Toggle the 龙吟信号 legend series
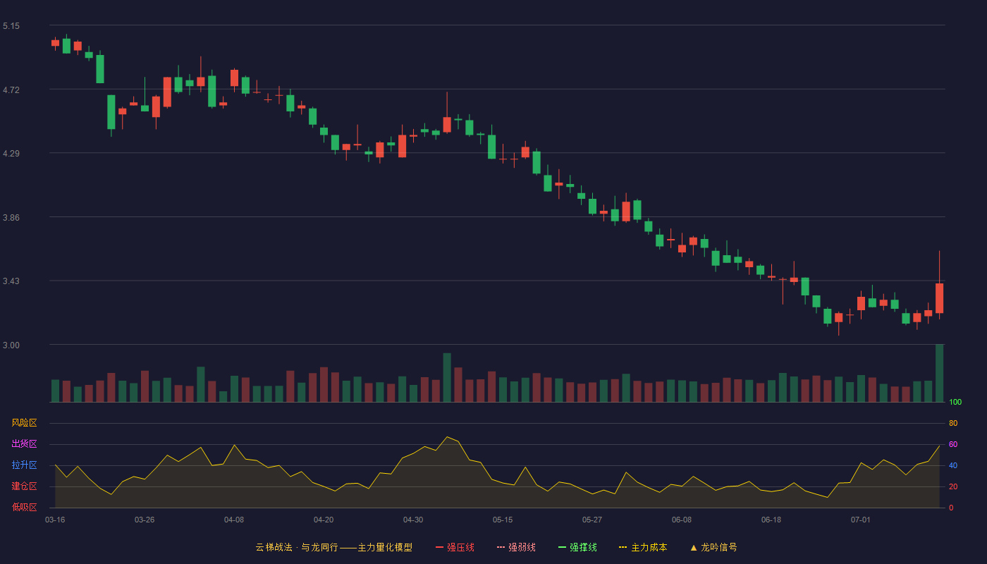987x564 pixels. pyautogui.click(x=713, y=547)
